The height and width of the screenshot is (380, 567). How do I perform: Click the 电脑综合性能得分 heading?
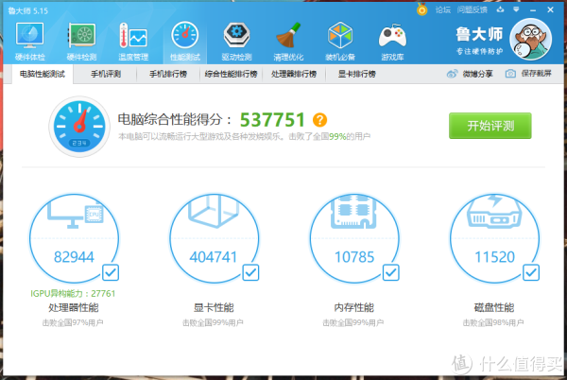click(175, 119)
